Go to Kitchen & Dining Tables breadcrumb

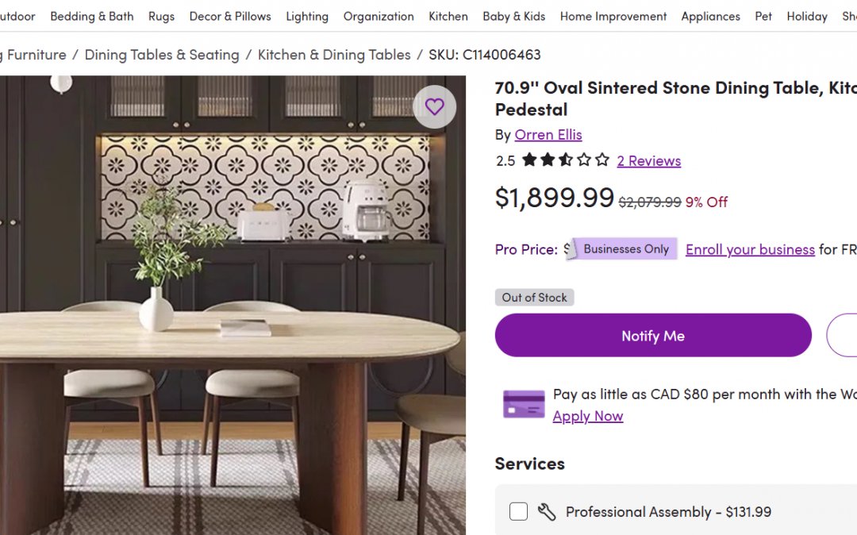[334, 55]
